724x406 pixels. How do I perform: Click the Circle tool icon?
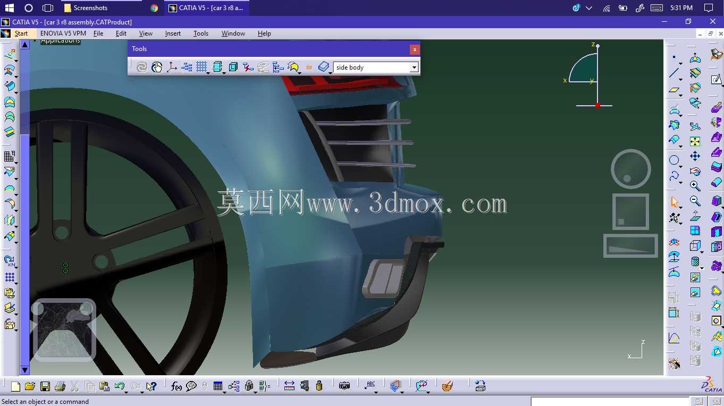[674, 160]
